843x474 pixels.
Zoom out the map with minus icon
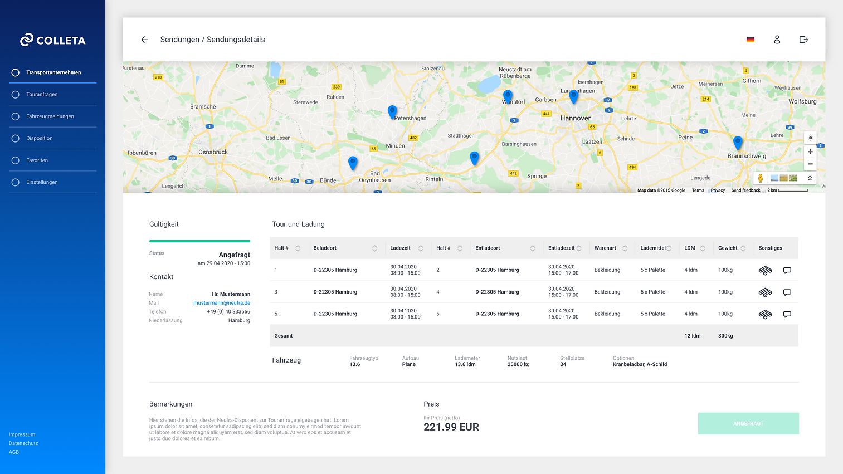(810, 164)
